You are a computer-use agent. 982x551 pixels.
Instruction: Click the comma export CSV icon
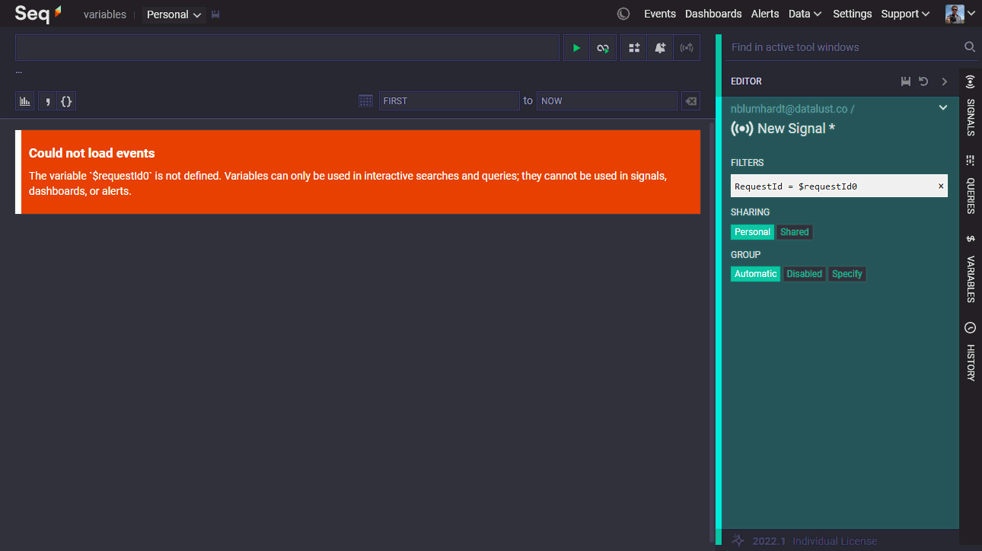(47, 100)
